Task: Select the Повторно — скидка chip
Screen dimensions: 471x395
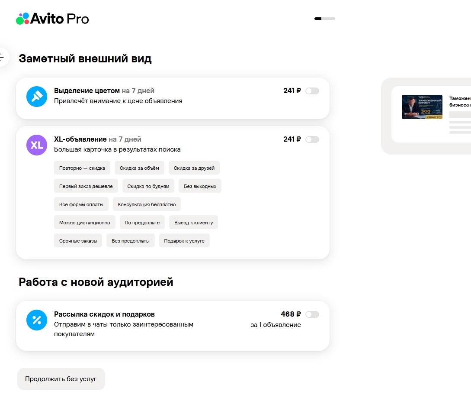Action: [82, 168]
